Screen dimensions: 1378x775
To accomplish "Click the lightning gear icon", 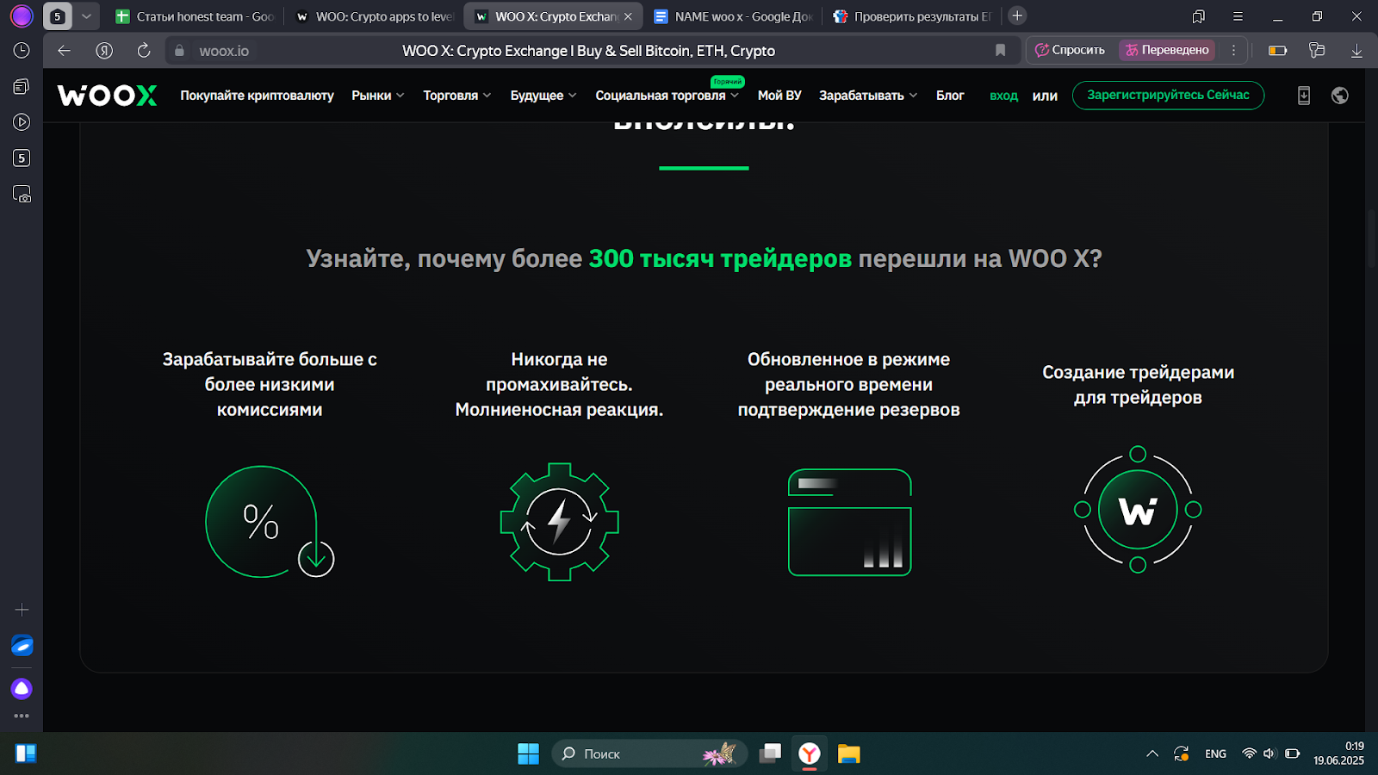I will click(x=560, y=522).
